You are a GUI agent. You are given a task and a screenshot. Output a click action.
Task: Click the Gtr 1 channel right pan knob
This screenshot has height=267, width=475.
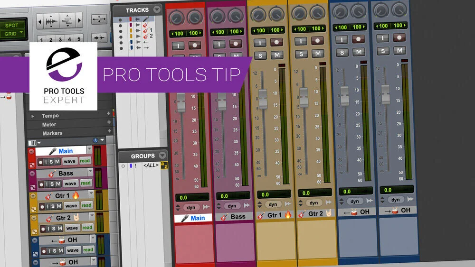coord(276,14)
